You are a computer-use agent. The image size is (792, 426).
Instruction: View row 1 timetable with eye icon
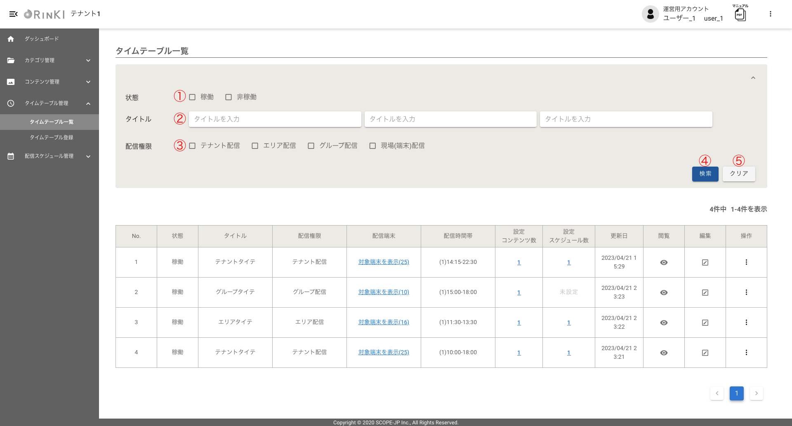[x=664, y=262]
